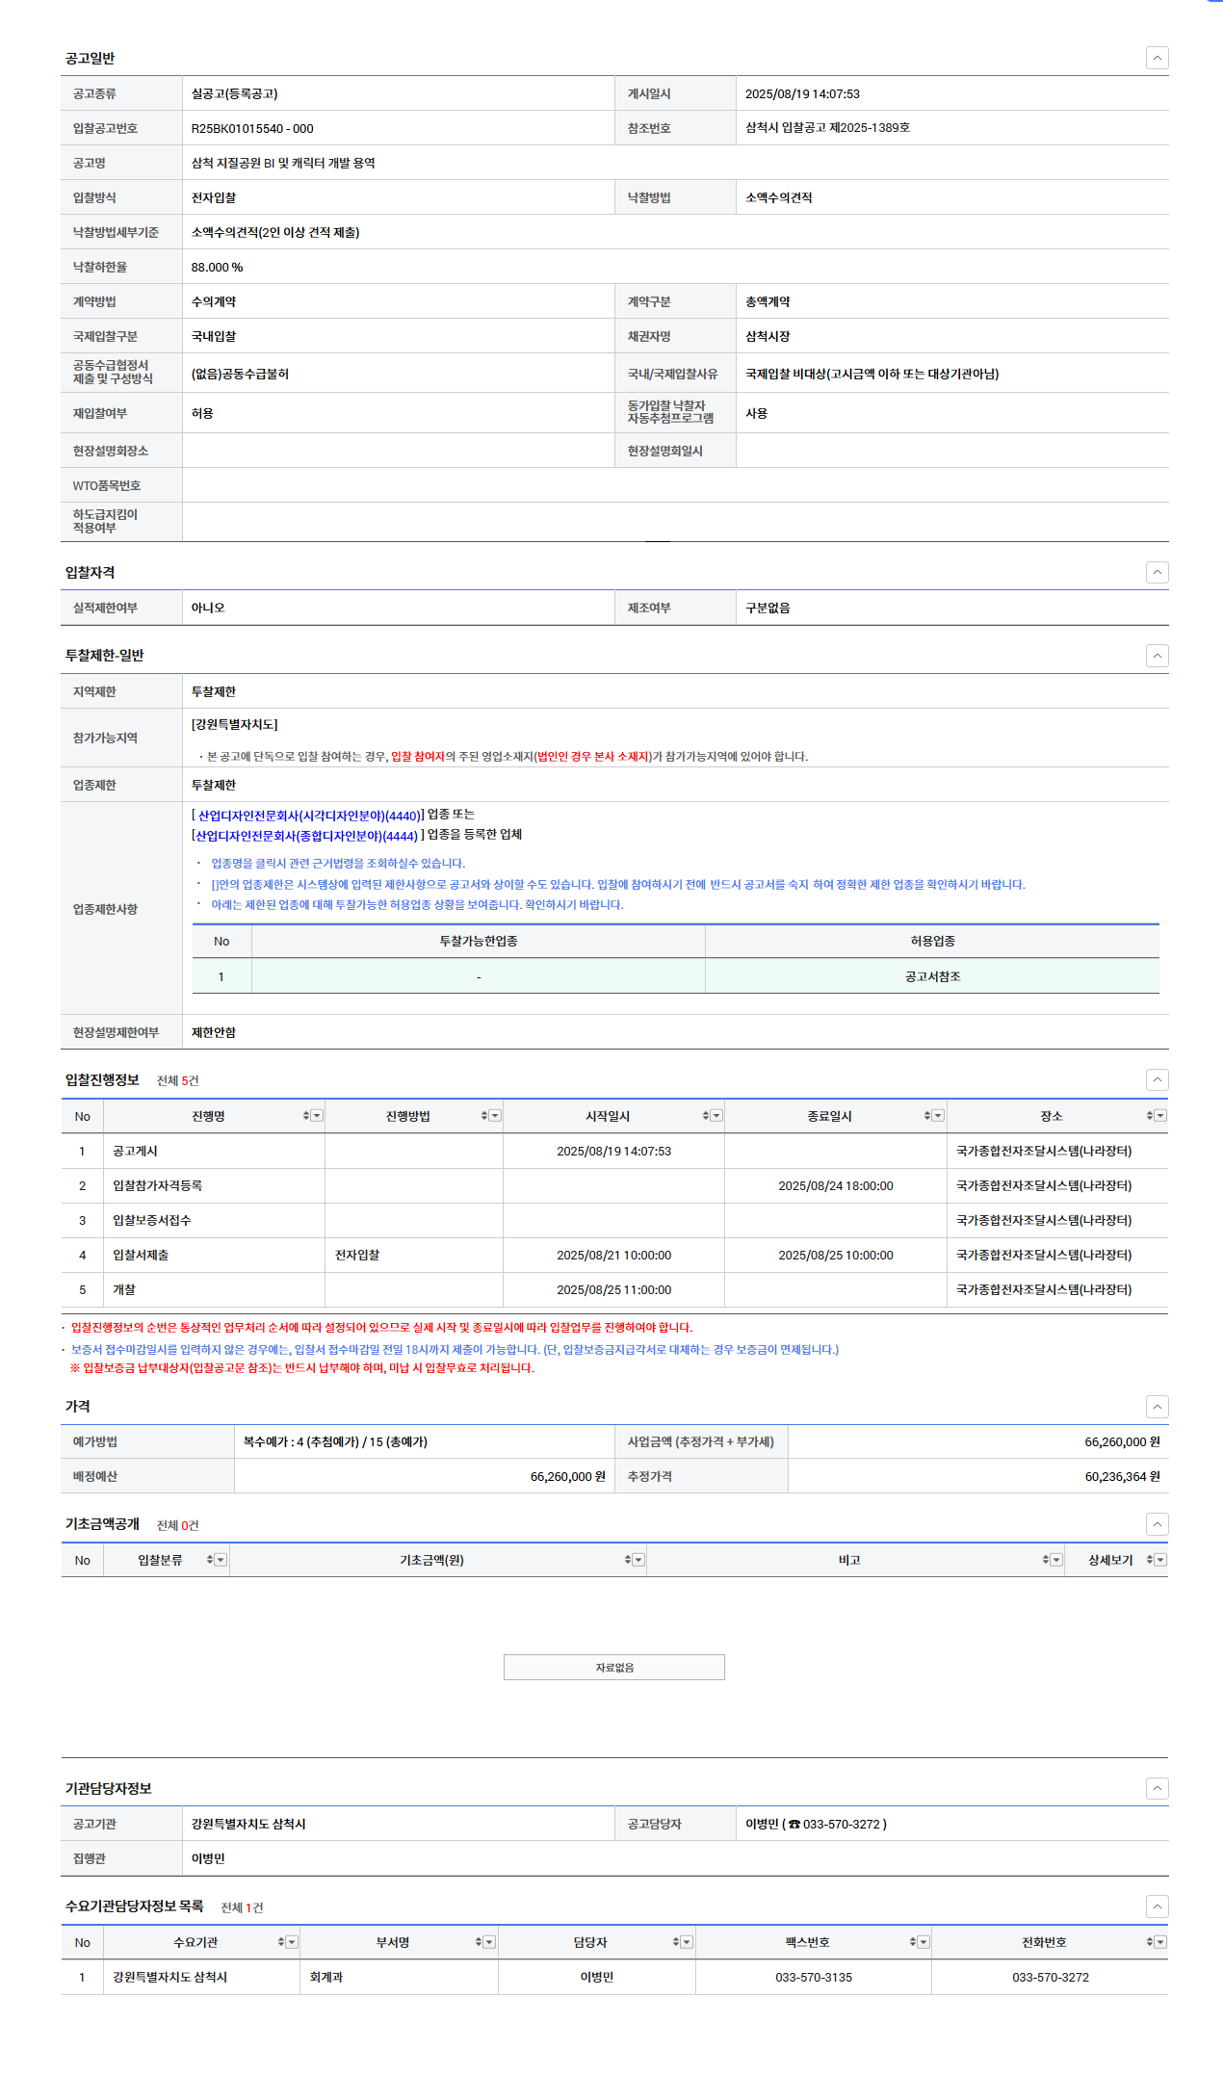The height and width of the screenshot is (2075, 1223).
Task: Select department name 회계과
Action: (326, 1978)
